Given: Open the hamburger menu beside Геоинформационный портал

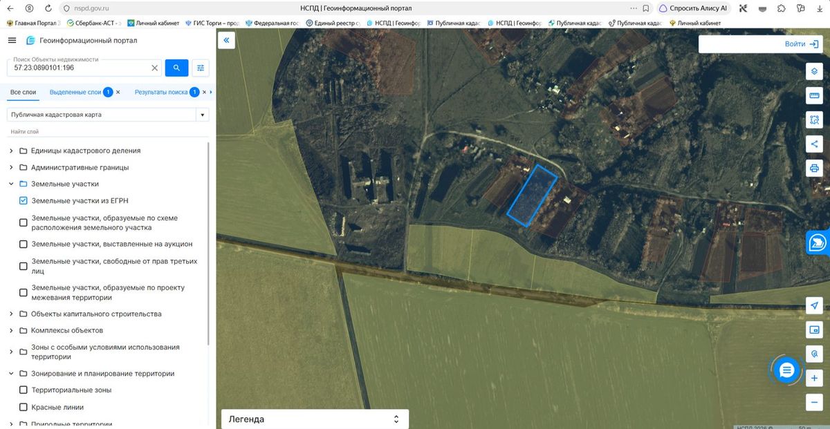Looking at the screenshot, I should [12, 40].
